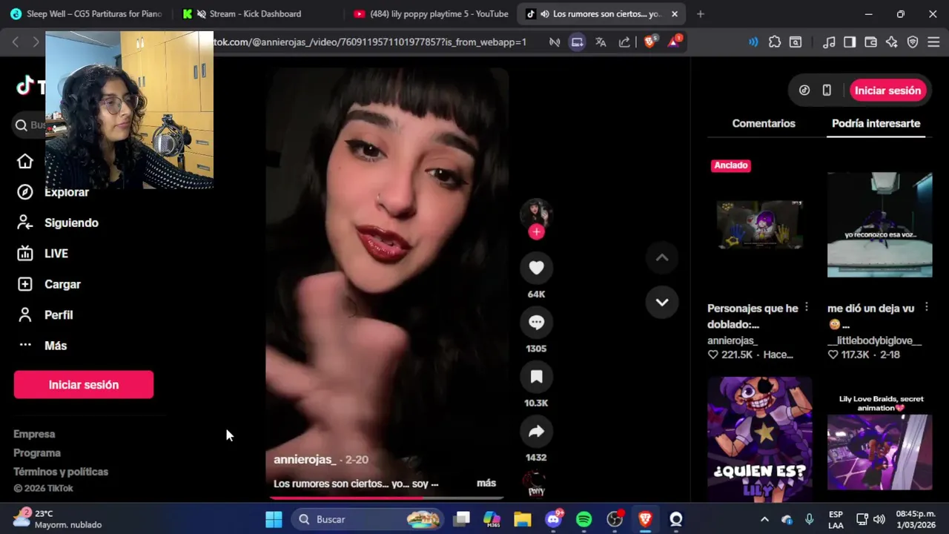
Task: Open annierojas_ username on the video
Action: click(x=305, y=460)
